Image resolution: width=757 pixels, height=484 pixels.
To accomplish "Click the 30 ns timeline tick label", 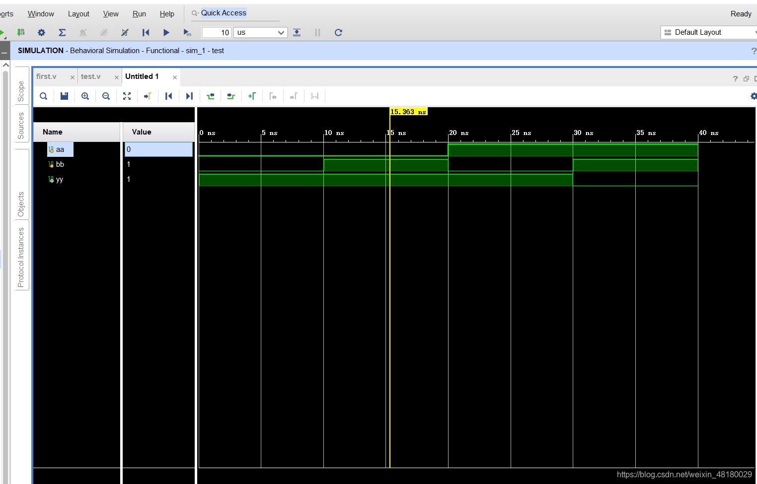I will click(x=584, y=133).
